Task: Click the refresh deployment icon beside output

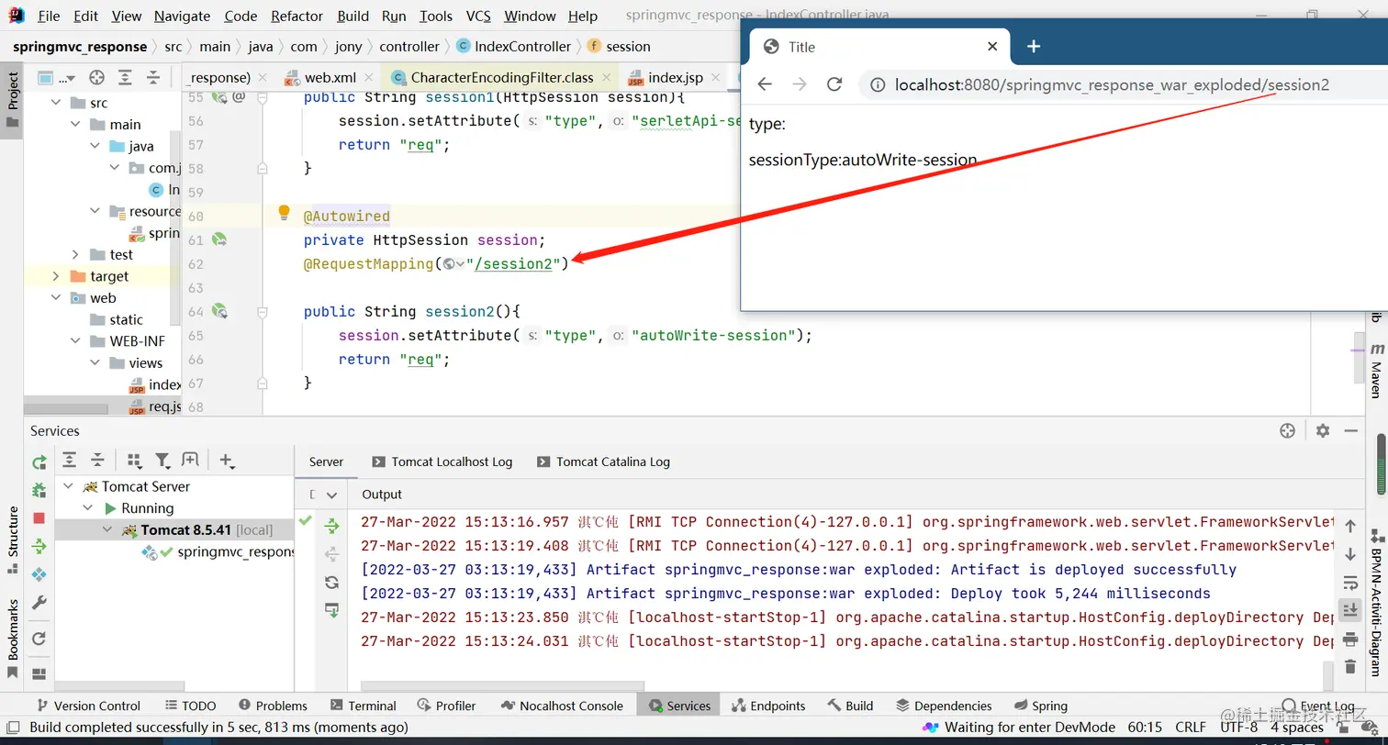Action: click(x=331, y=582)
